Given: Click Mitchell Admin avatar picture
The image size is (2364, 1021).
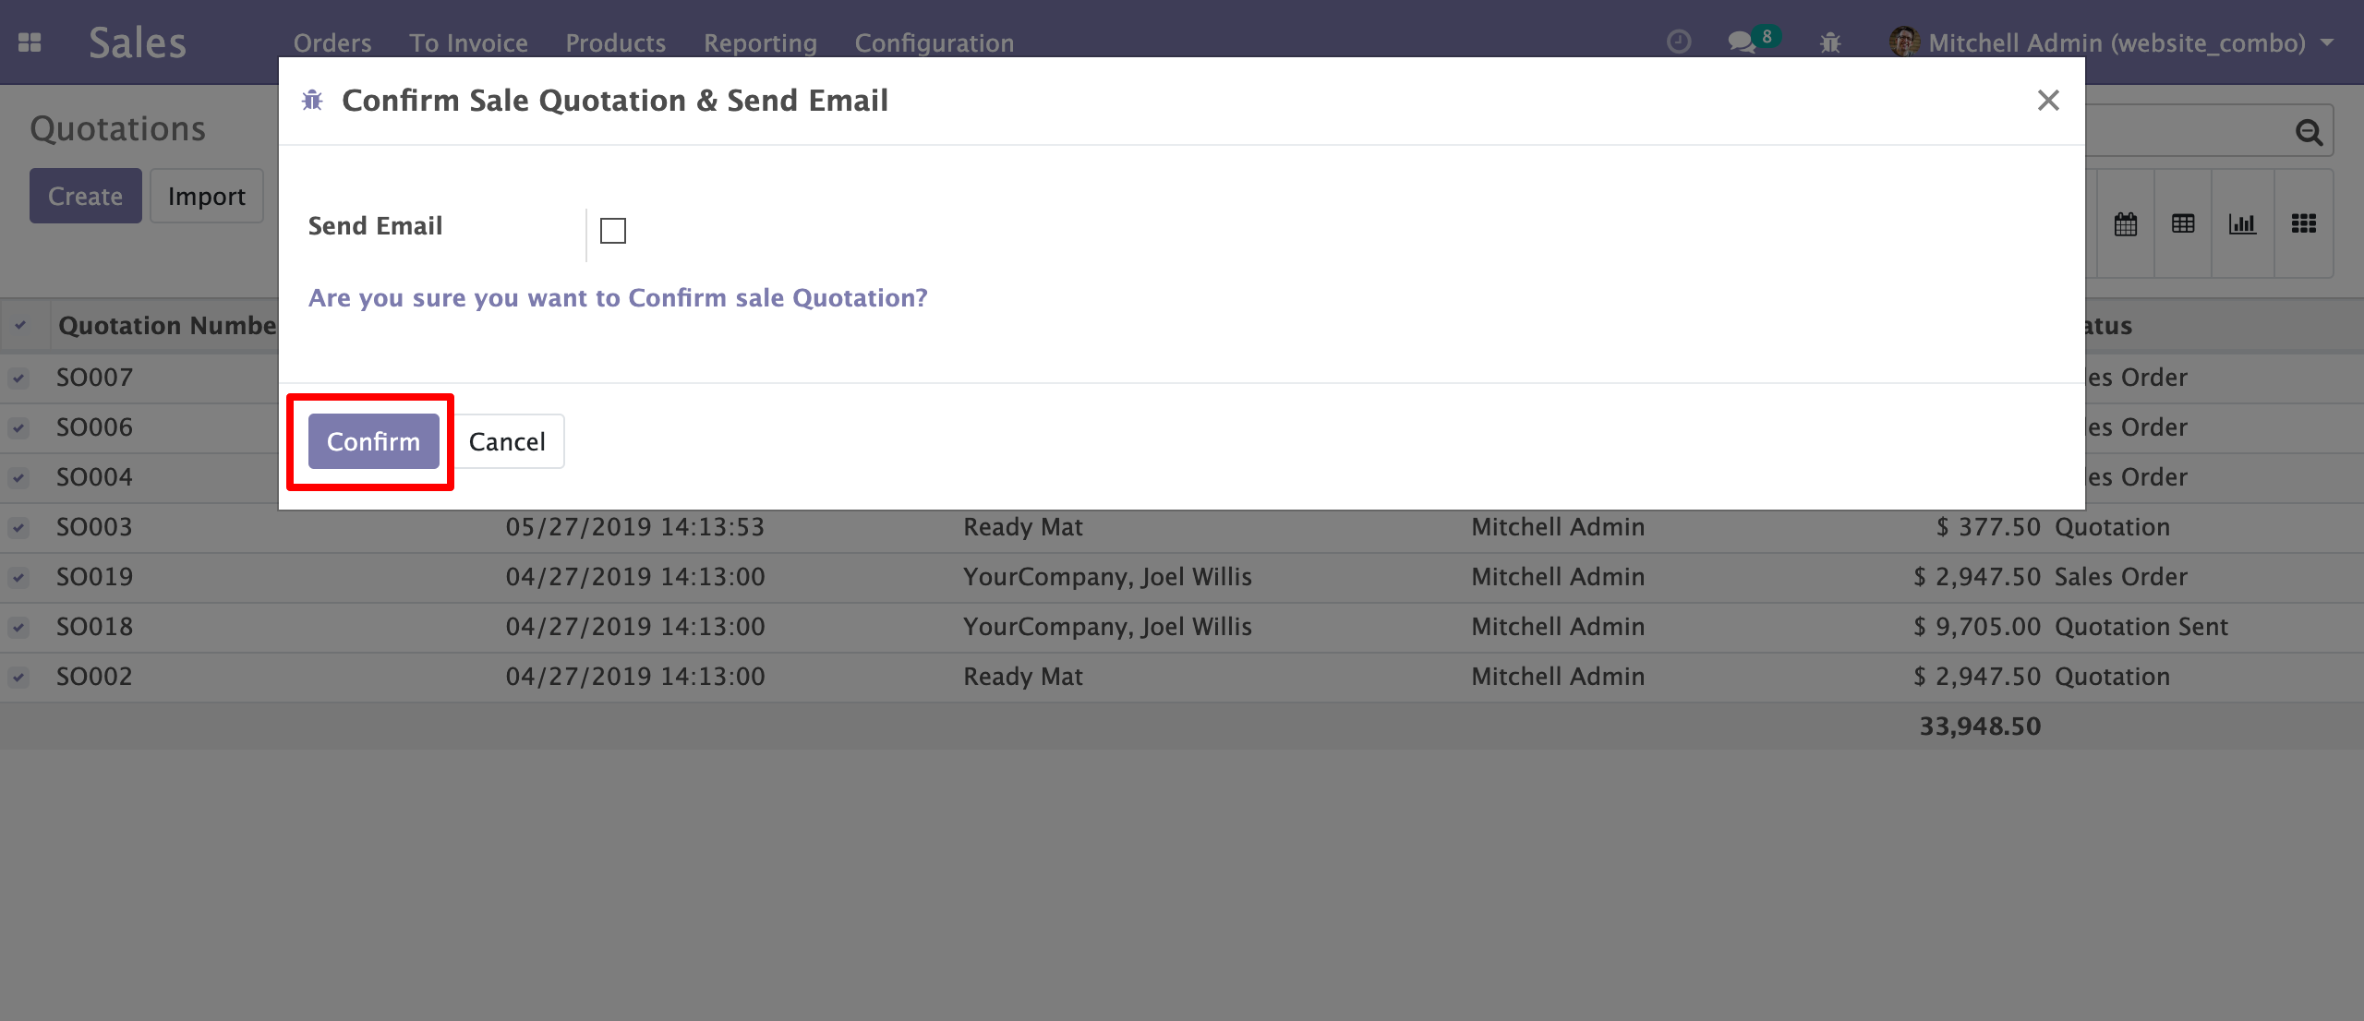Looking at the screenshot, I should [1904, 42].
